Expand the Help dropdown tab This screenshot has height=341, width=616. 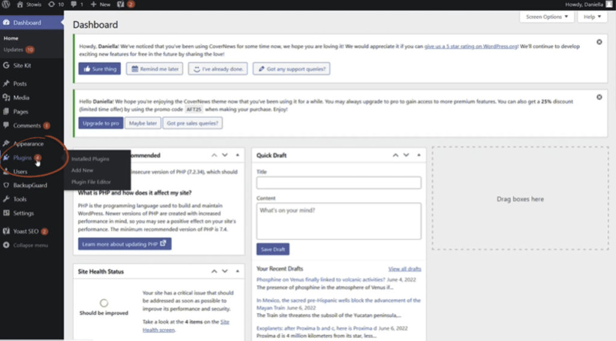[592, 16]
